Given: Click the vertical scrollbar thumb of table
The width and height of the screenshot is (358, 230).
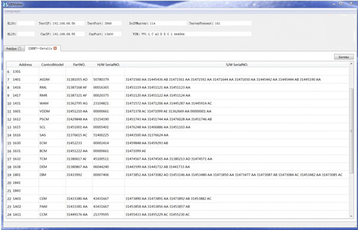Looking at the screenshot, I should (x=351, y=131).
